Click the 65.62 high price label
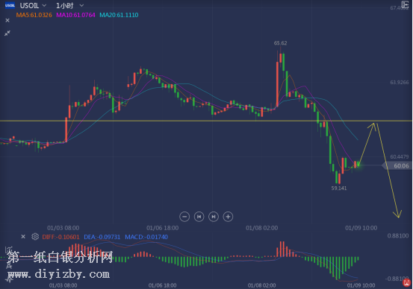Viewport: 413px width, 289px height. pyautogui.click(x=280, y=42)
